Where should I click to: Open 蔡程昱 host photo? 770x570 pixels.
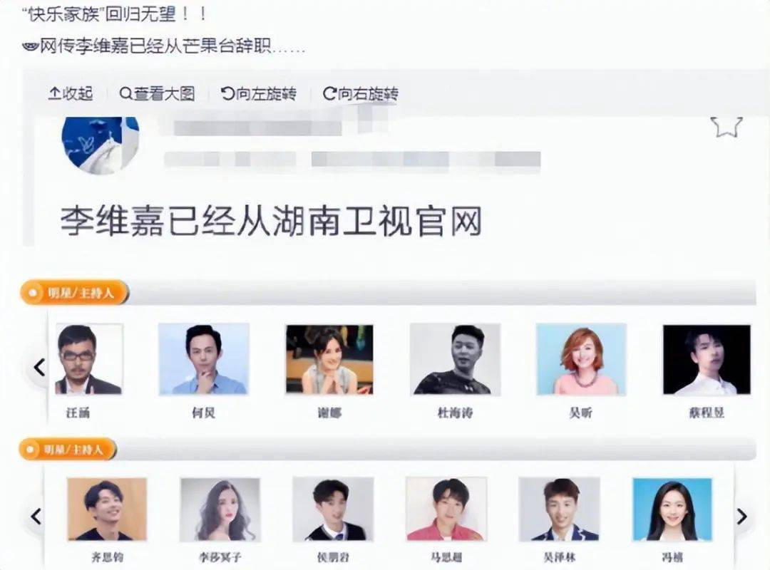[x=707, y=359]
